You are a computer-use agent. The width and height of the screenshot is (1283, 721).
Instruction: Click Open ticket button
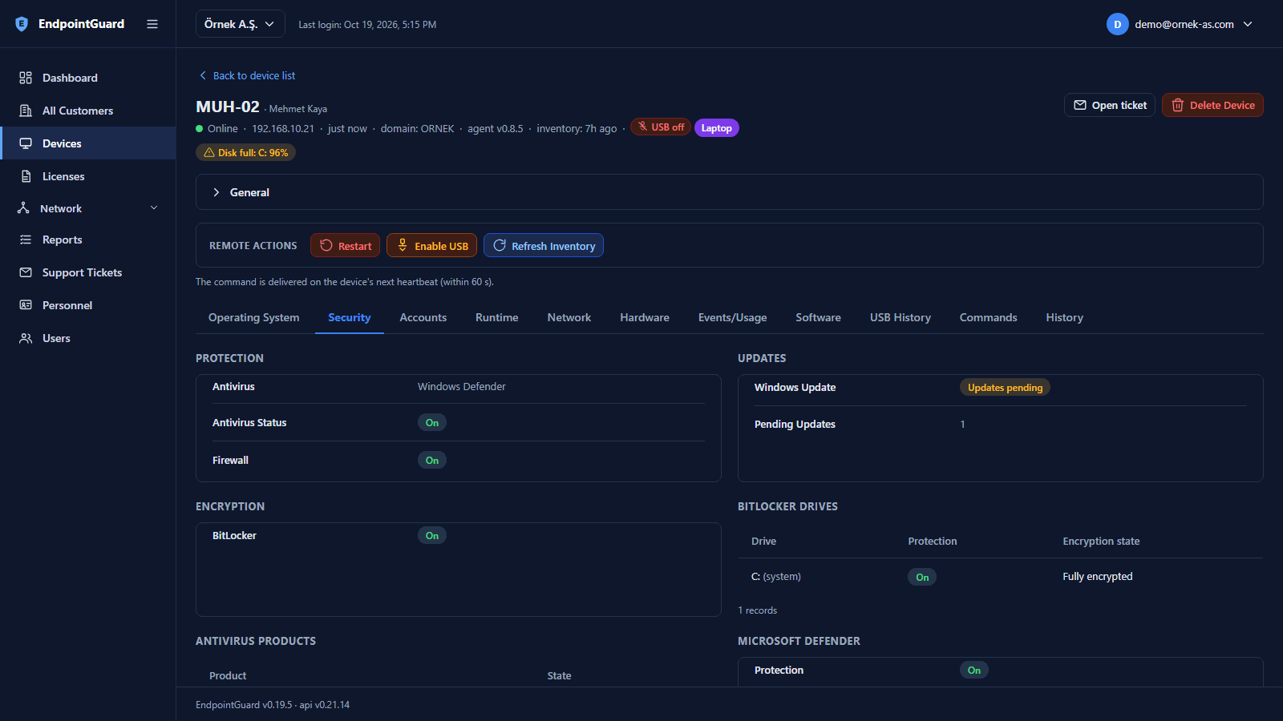coord(1110,105)
